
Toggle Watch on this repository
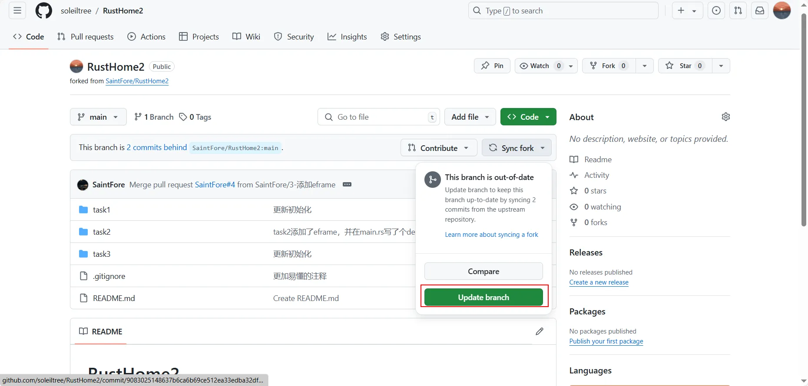[540, 66]
